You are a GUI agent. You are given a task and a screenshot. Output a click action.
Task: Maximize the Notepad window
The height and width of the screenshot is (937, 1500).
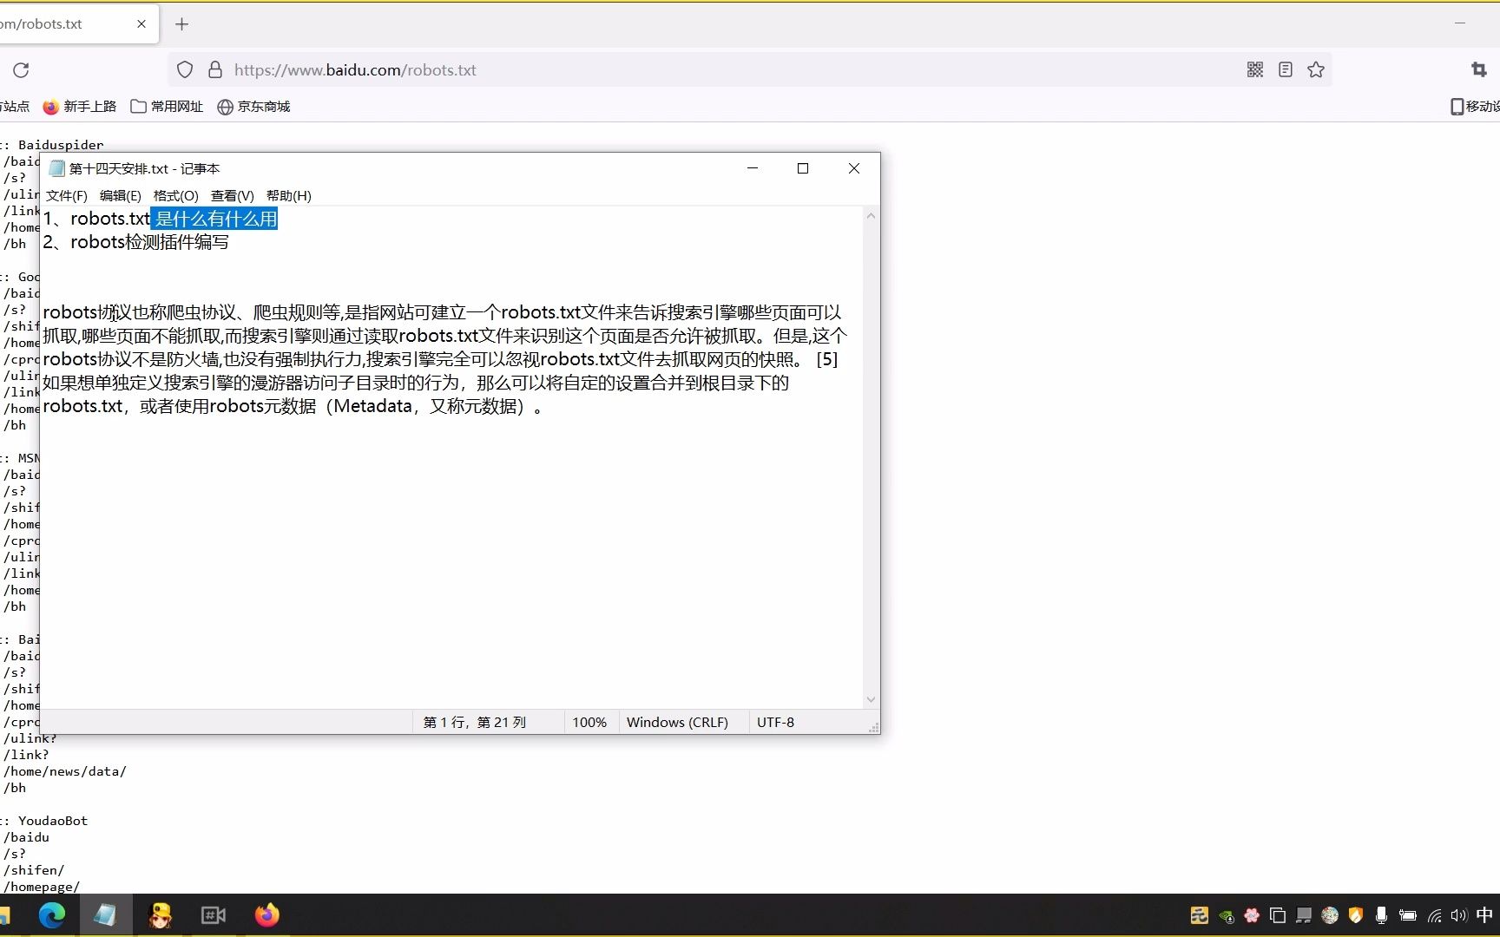click(x=802, y=168)
